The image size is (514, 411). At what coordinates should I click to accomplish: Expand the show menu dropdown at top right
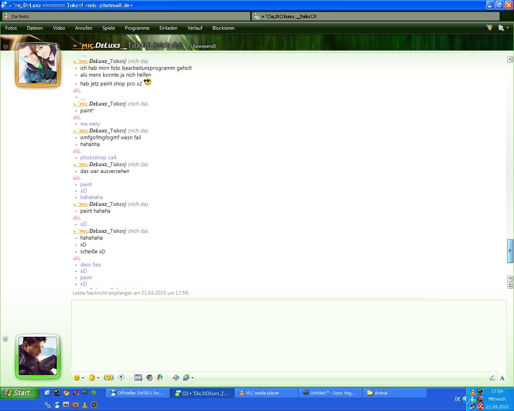pyautogui.click(x=508, y=28)
